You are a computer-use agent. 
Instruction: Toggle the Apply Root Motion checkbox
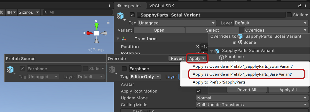[198, 91]
